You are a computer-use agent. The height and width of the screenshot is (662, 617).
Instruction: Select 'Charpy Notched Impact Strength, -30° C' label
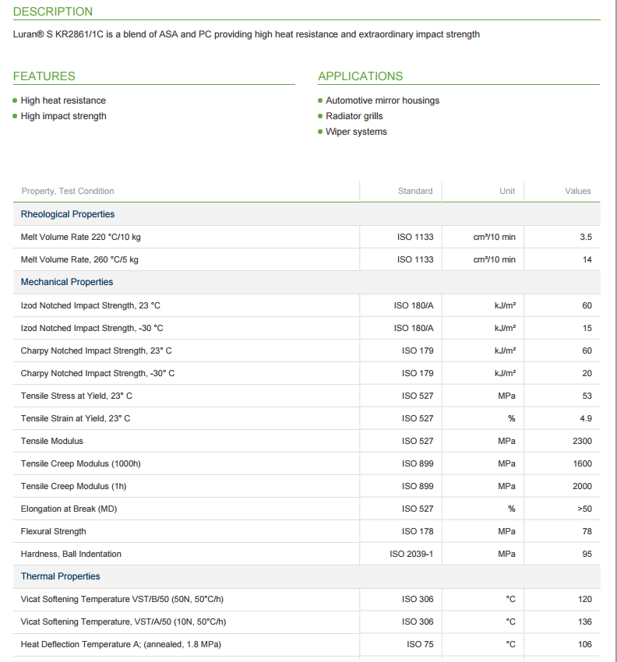coord(97,373)
